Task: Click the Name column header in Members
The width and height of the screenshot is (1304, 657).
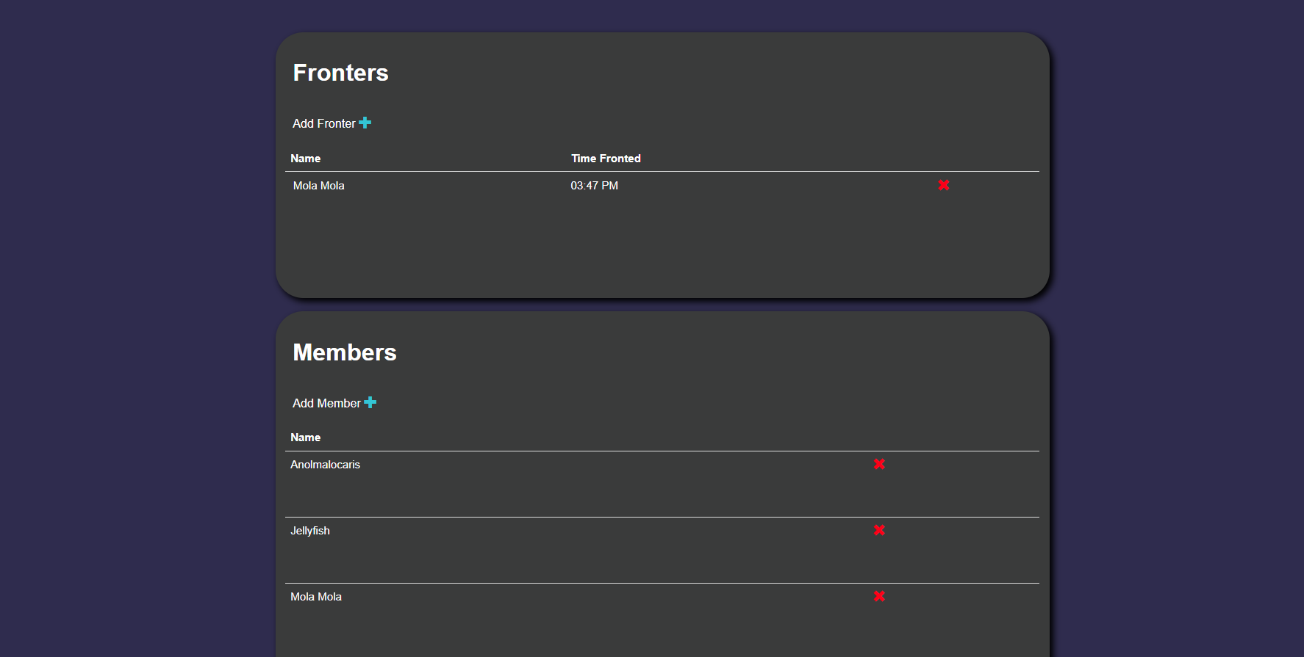Action: click(305, 438)
